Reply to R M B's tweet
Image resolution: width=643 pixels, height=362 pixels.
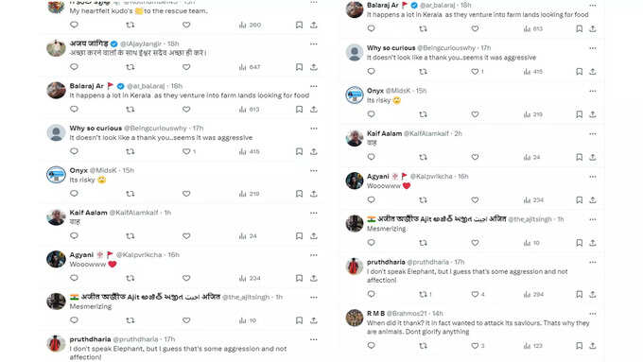point(371,346)
